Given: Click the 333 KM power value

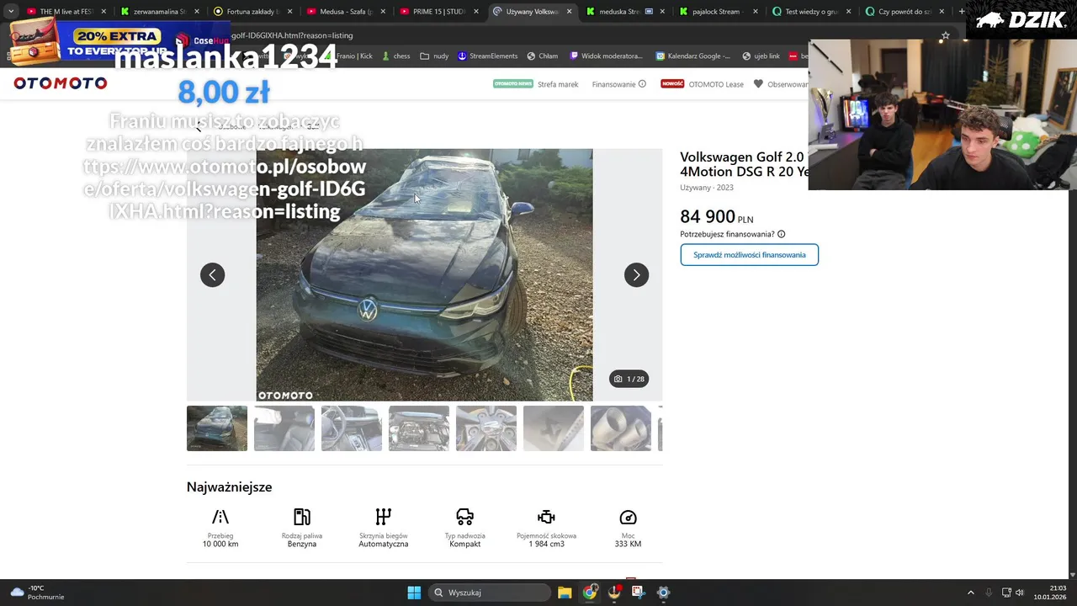Looking at the screenshot, I should 628,544.
